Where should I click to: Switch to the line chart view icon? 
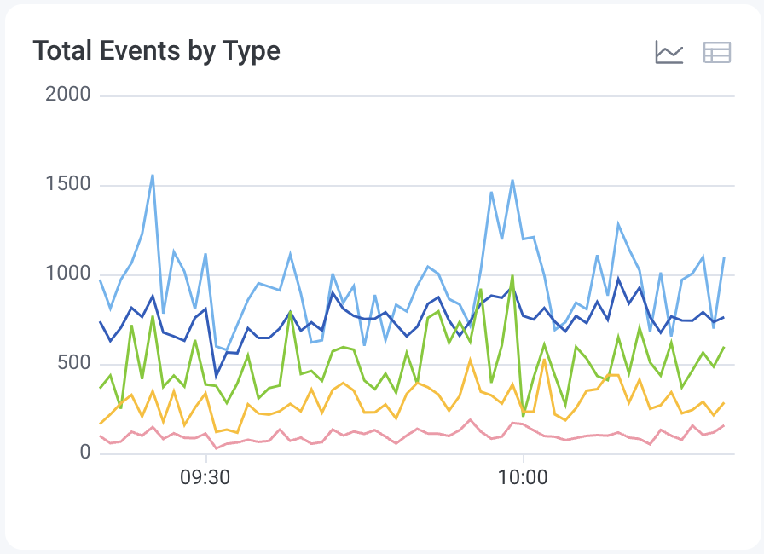[670, 52]
